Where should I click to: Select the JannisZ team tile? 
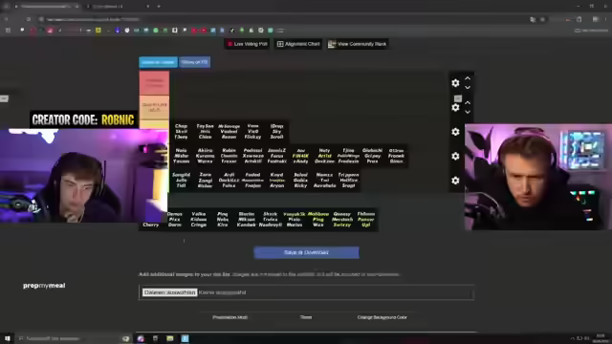276,156
